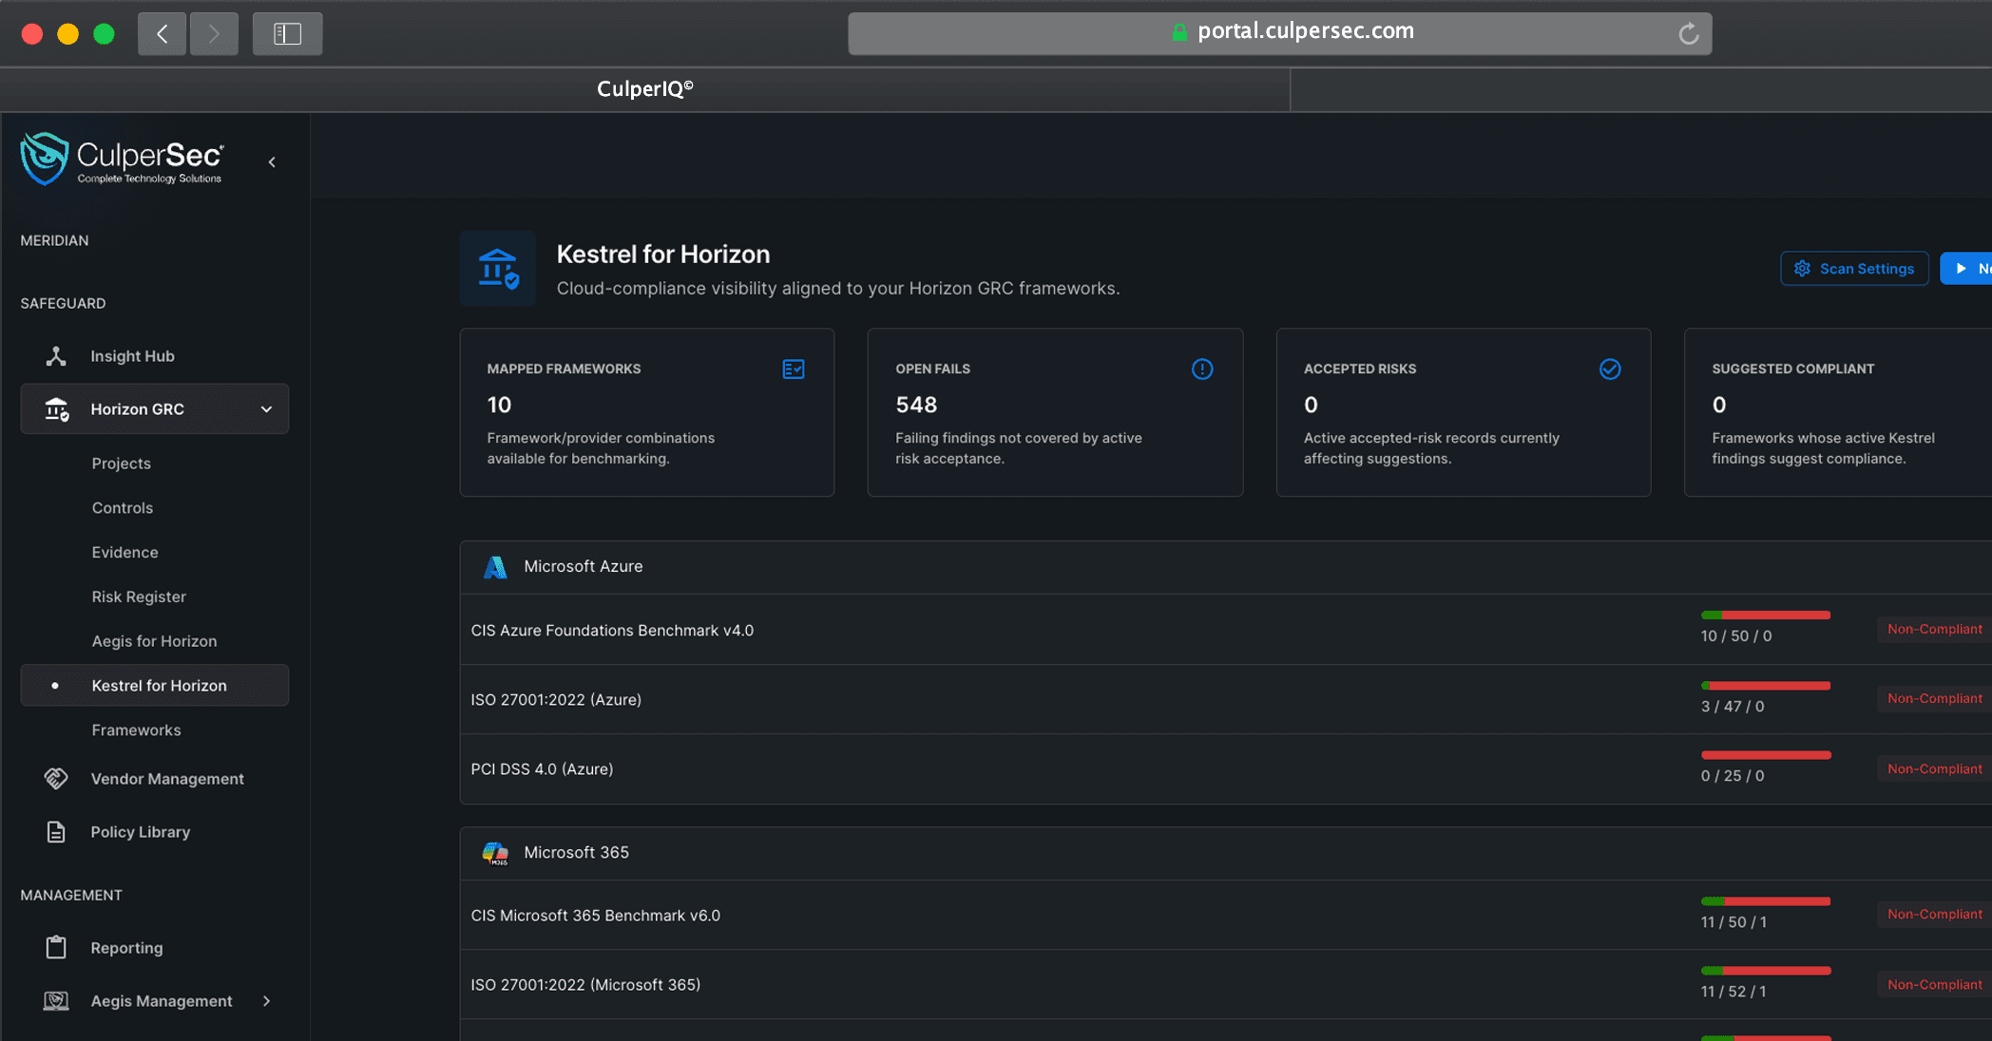Select the Open Fails value 548
Image resolution: width=1992 pixels, height=1041 pixels.
point(916,406)
